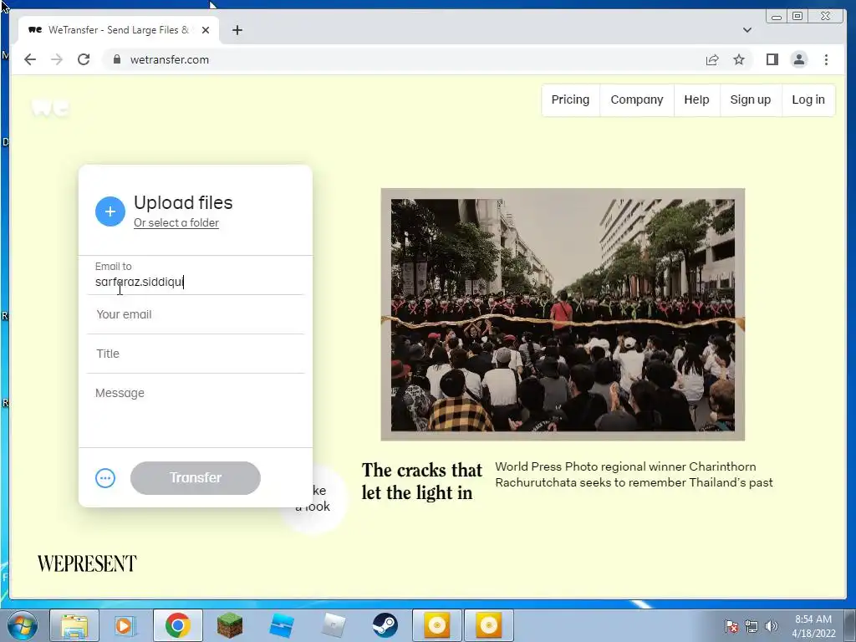Click the share this page icon
The height and width of the screenshot is (642, 856).
[712, 59]
